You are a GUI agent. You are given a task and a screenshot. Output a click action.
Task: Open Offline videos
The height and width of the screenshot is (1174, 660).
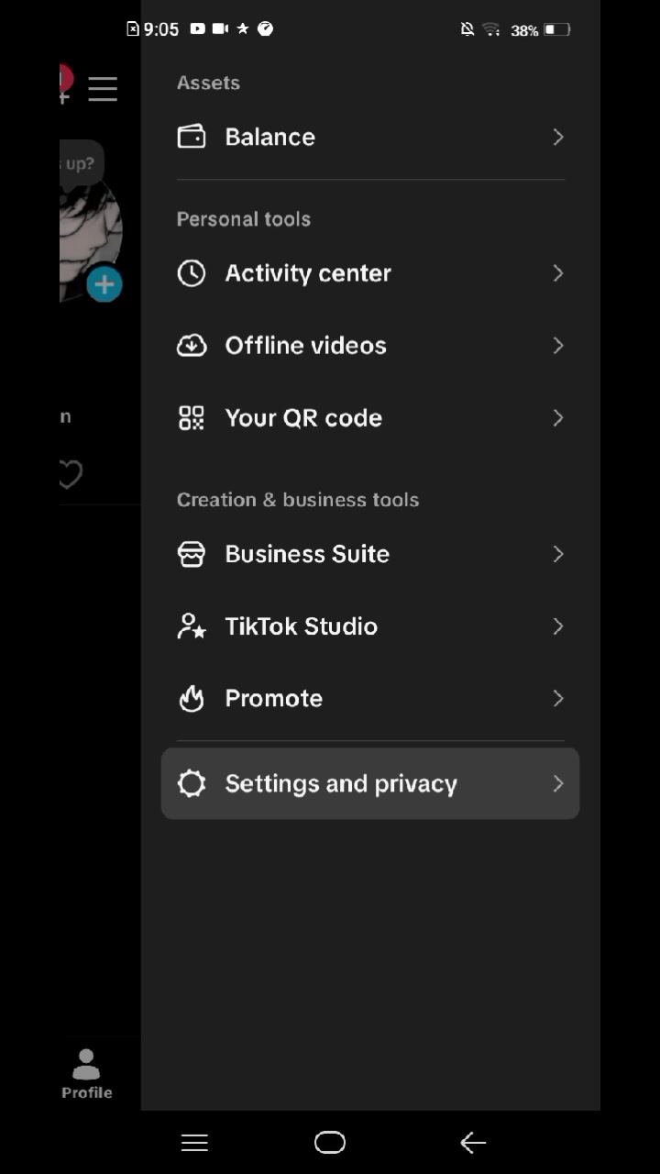[x=370, y=346]
